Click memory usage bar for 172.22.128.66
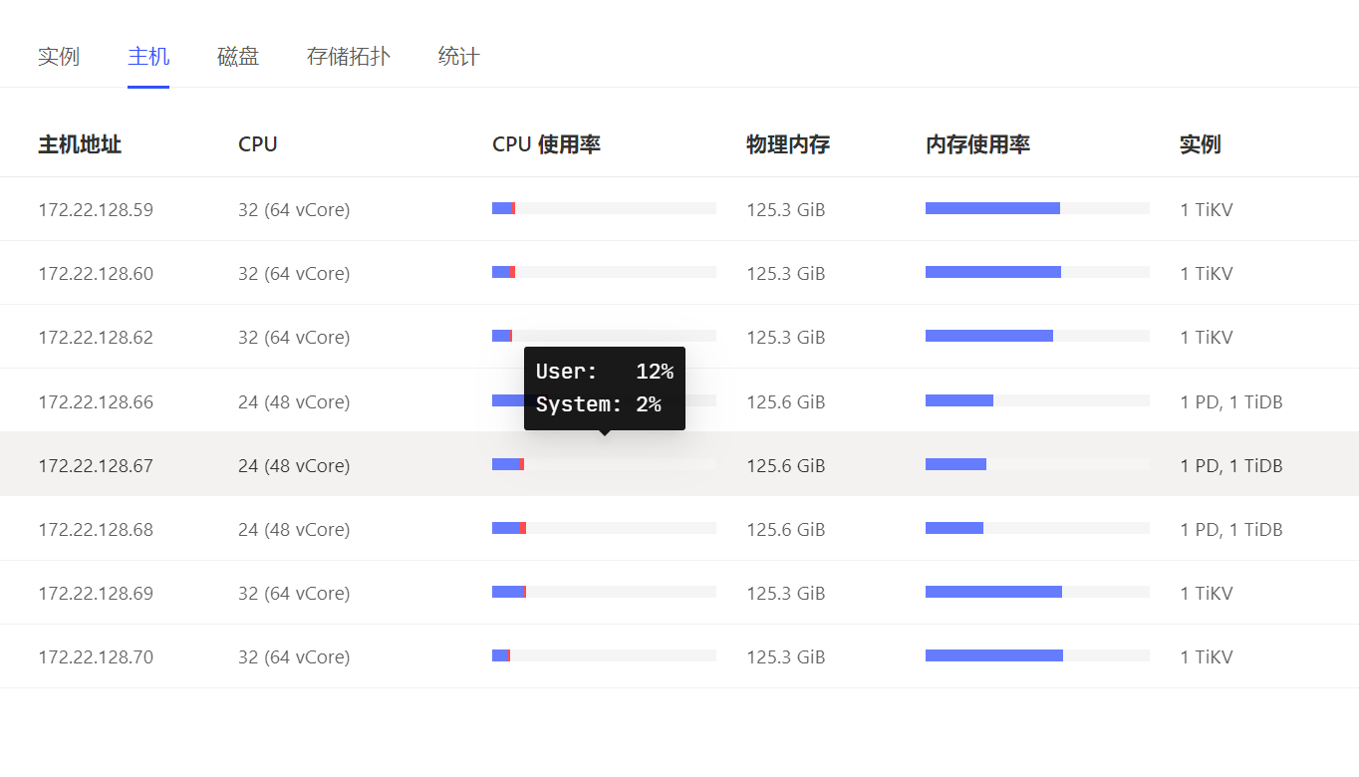The image size is (1359, 777). click(x=1037, y=400)
